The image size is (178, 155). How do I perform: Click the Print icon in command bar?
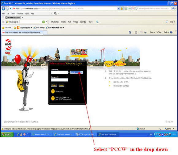[x=145, y=32]
